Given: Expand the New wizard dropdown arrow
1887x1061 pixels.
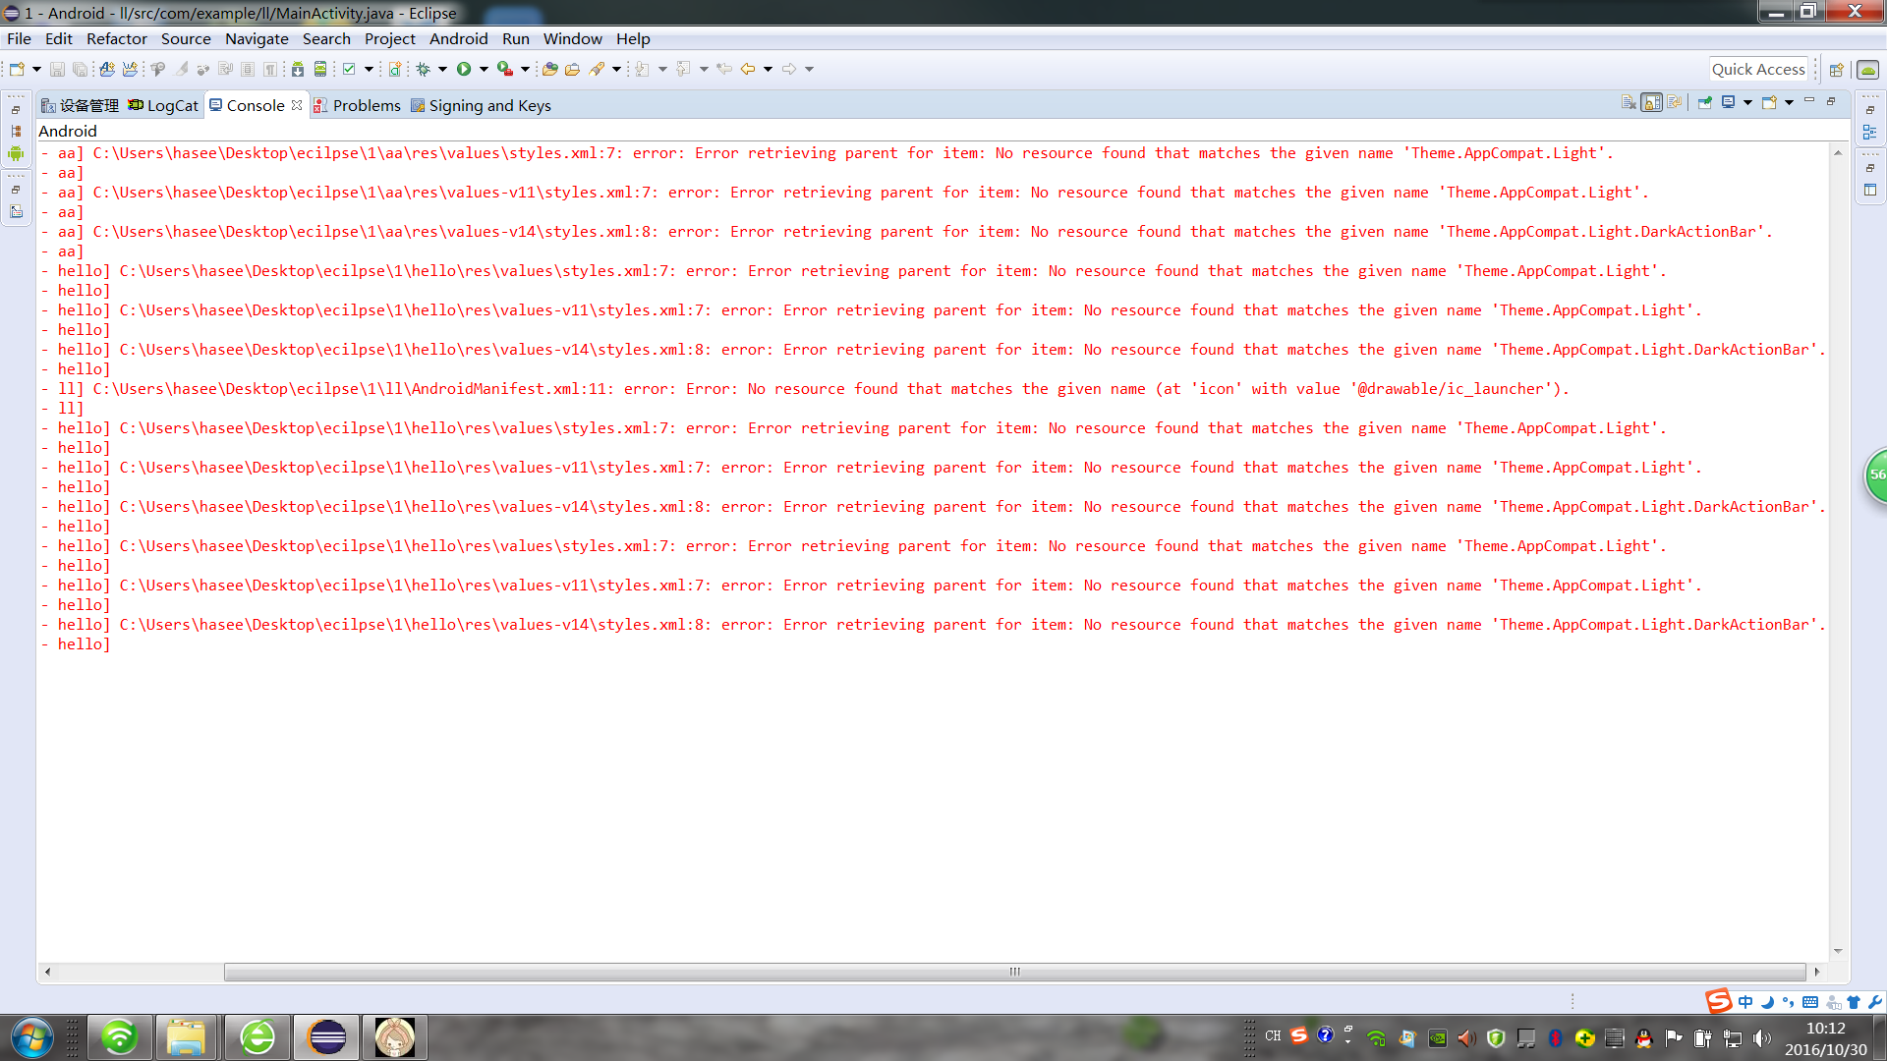Looking at the screenshot, I should pyautogui.click(x=36, y=69).
